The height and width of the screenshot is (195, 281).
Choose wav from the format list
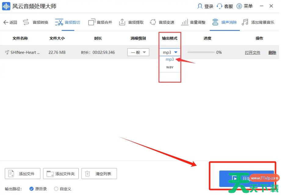[170, 67]
